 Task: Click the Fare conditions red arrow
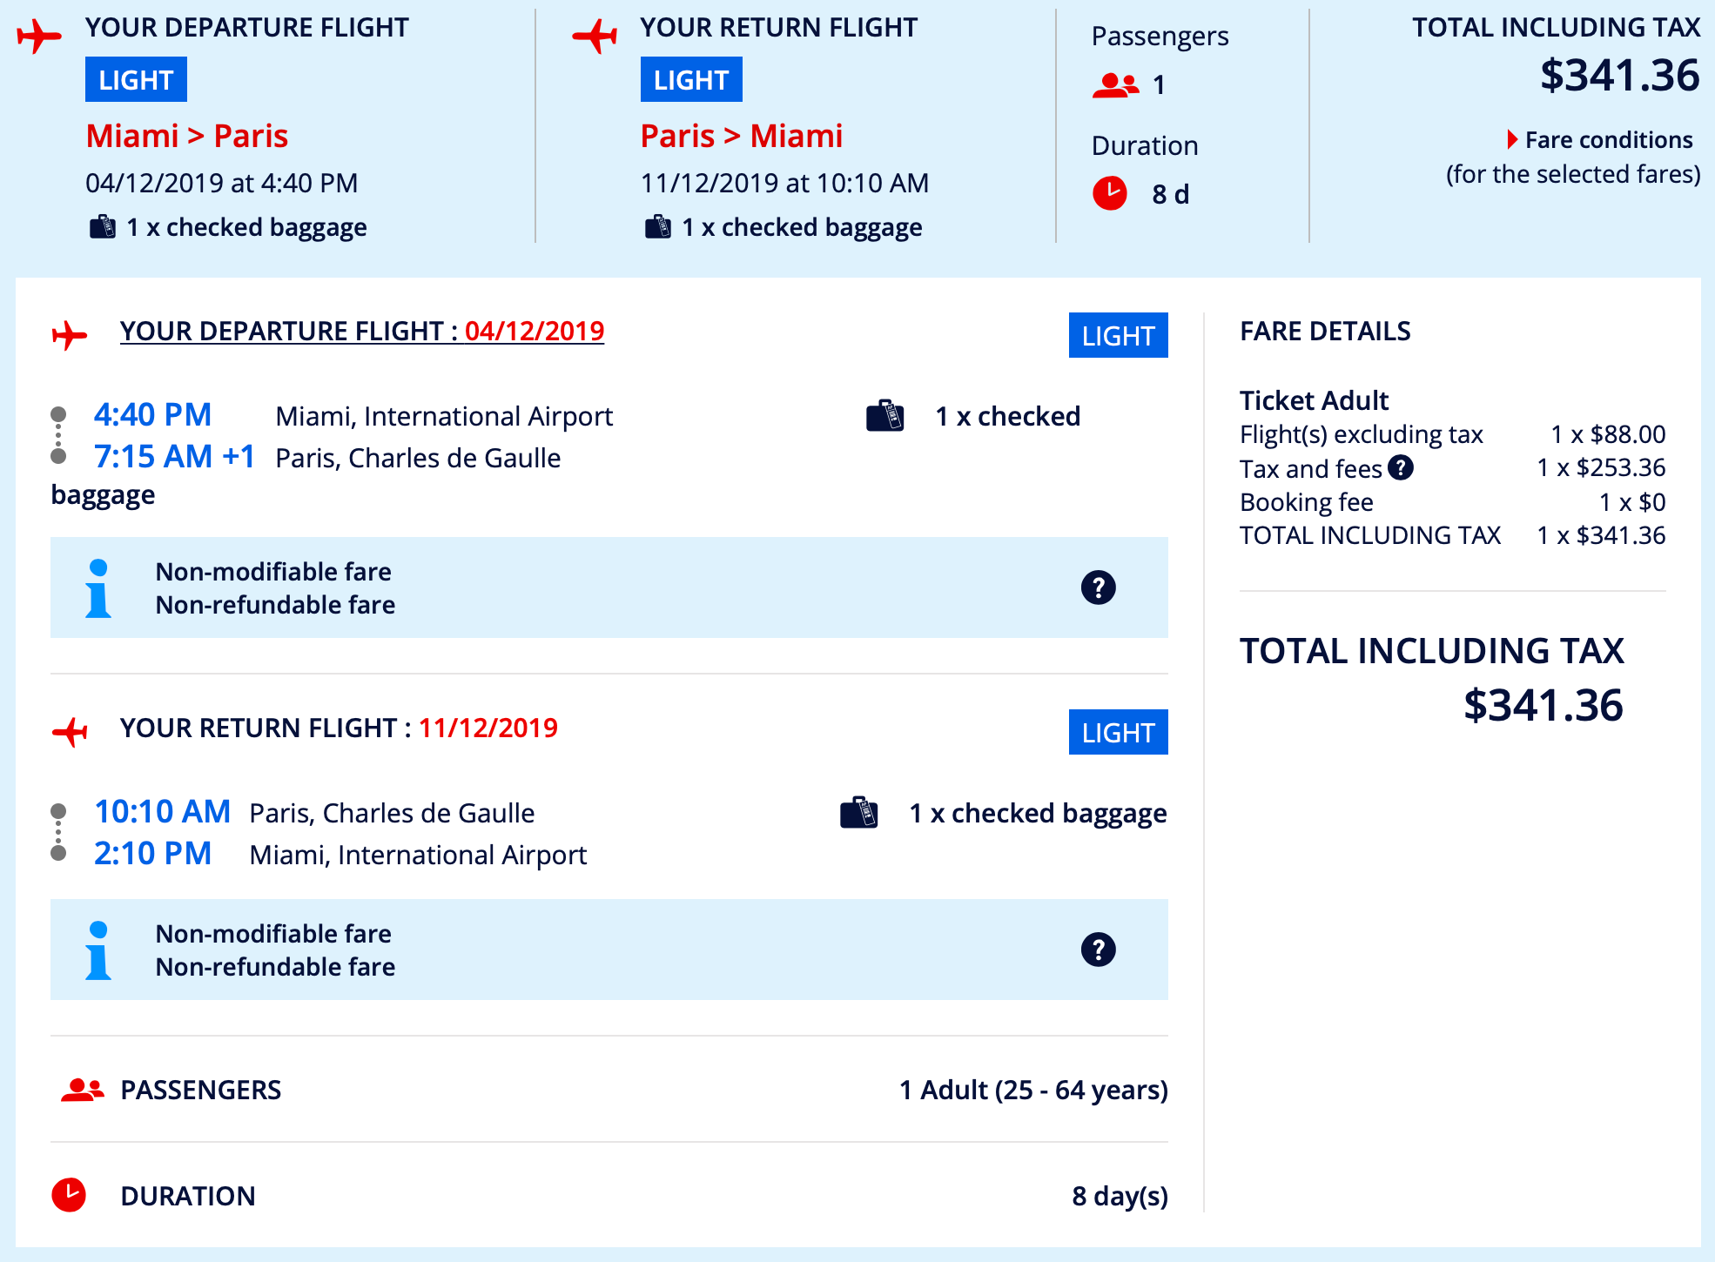[x=1512, y=140]
